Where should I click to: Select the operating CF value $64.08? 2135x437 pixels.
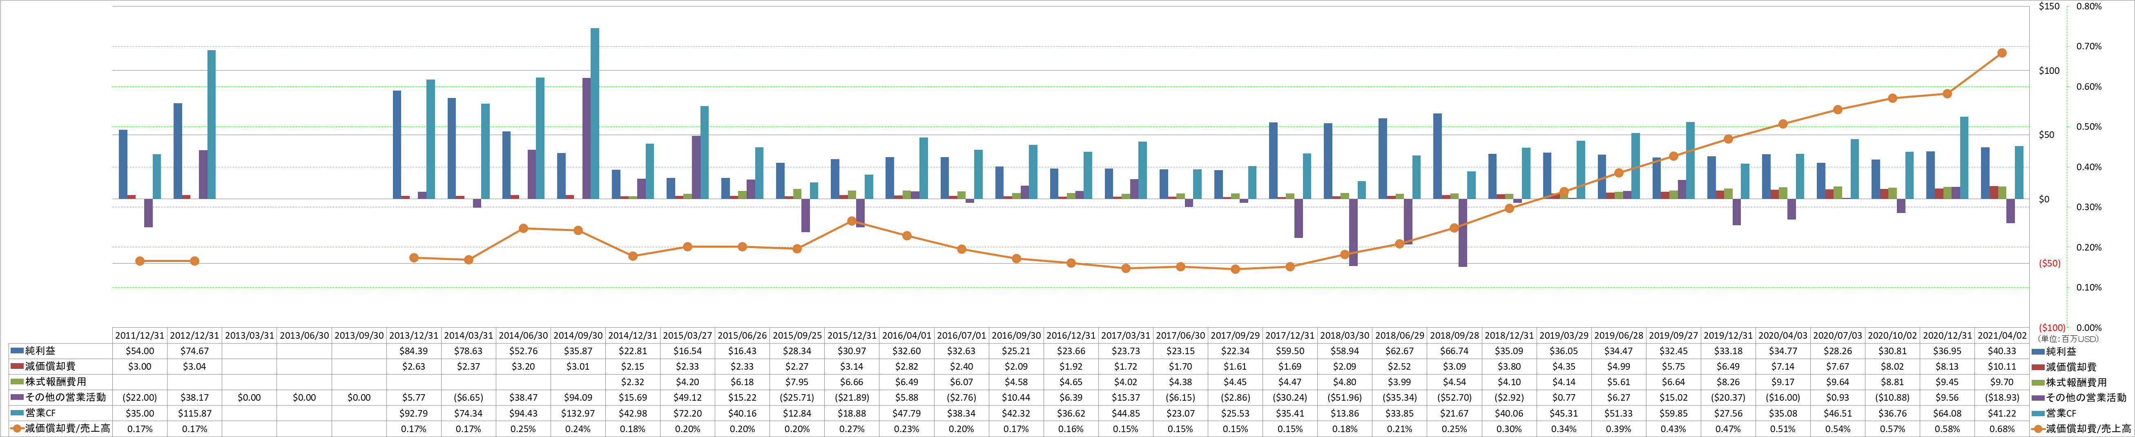1947,413
